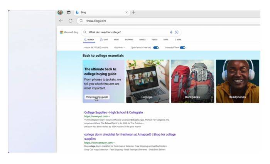Open the Shopping tab
270x164 pixels.
coord(129,40)
